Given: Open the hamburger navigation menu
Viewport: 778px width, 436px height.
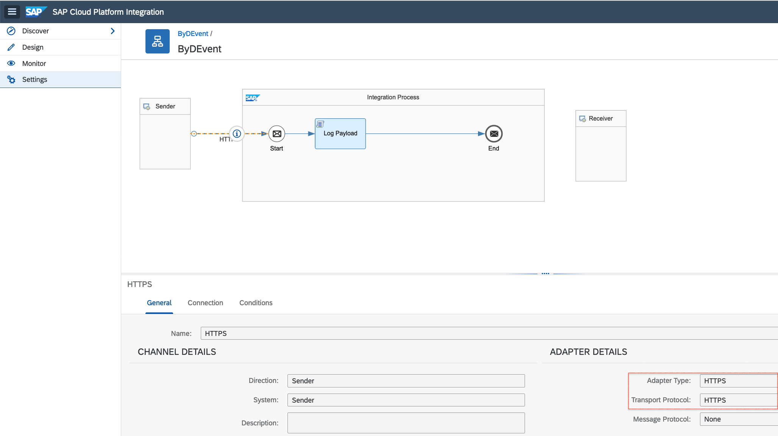Looking at the screenshot, I should [x=12, y=12].
